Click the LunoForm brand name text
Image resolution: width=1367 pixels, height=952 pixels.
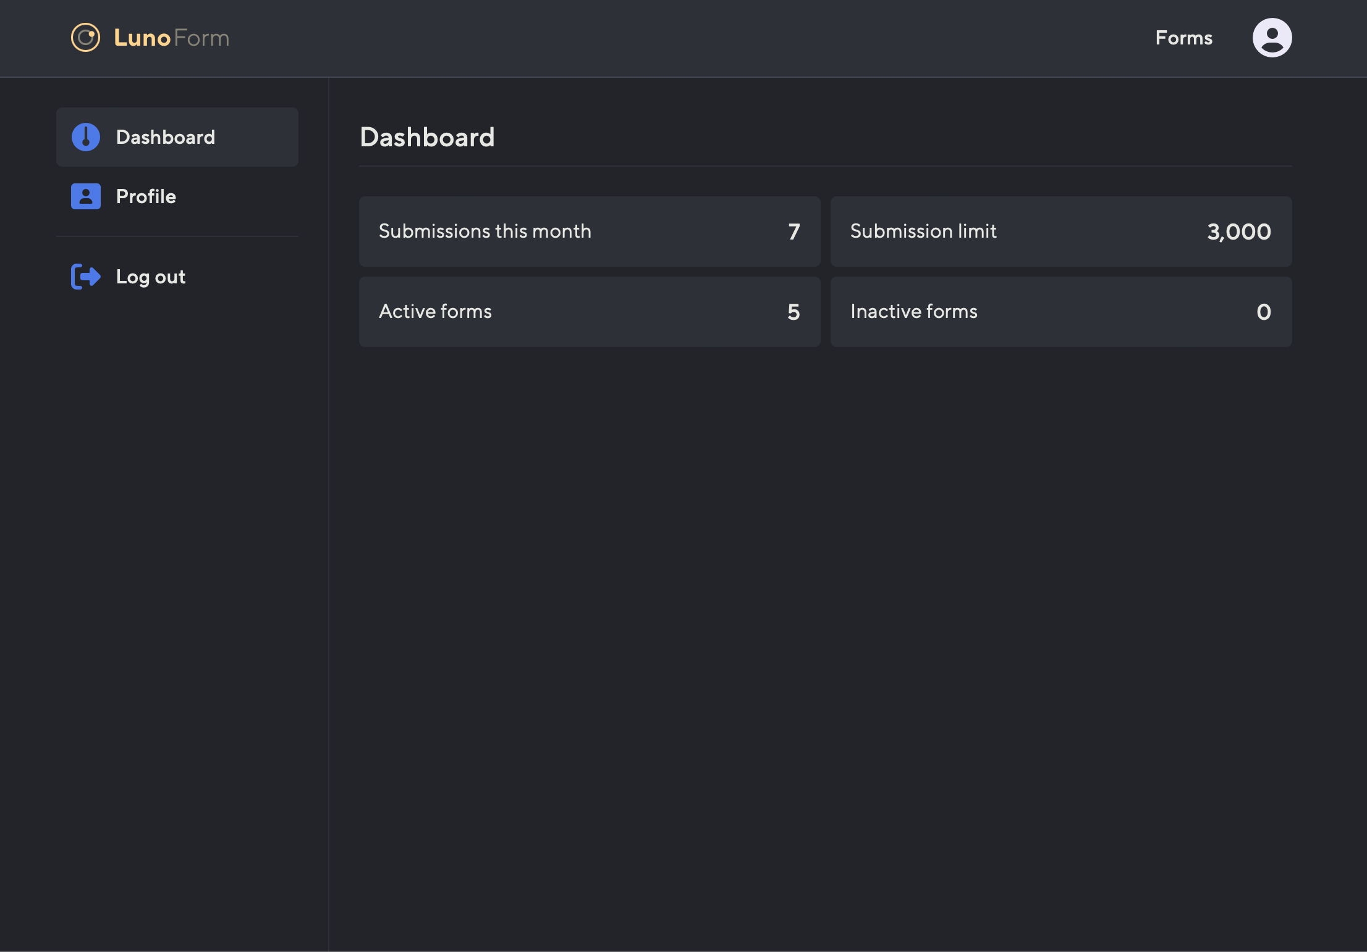171,38
